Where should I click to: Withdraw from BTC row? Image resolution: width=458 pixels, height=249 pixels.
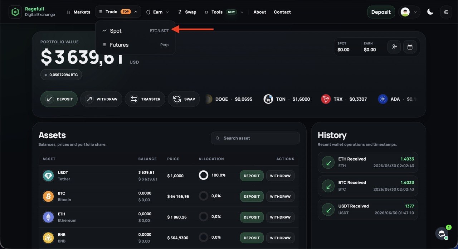(x=281, y=196)
